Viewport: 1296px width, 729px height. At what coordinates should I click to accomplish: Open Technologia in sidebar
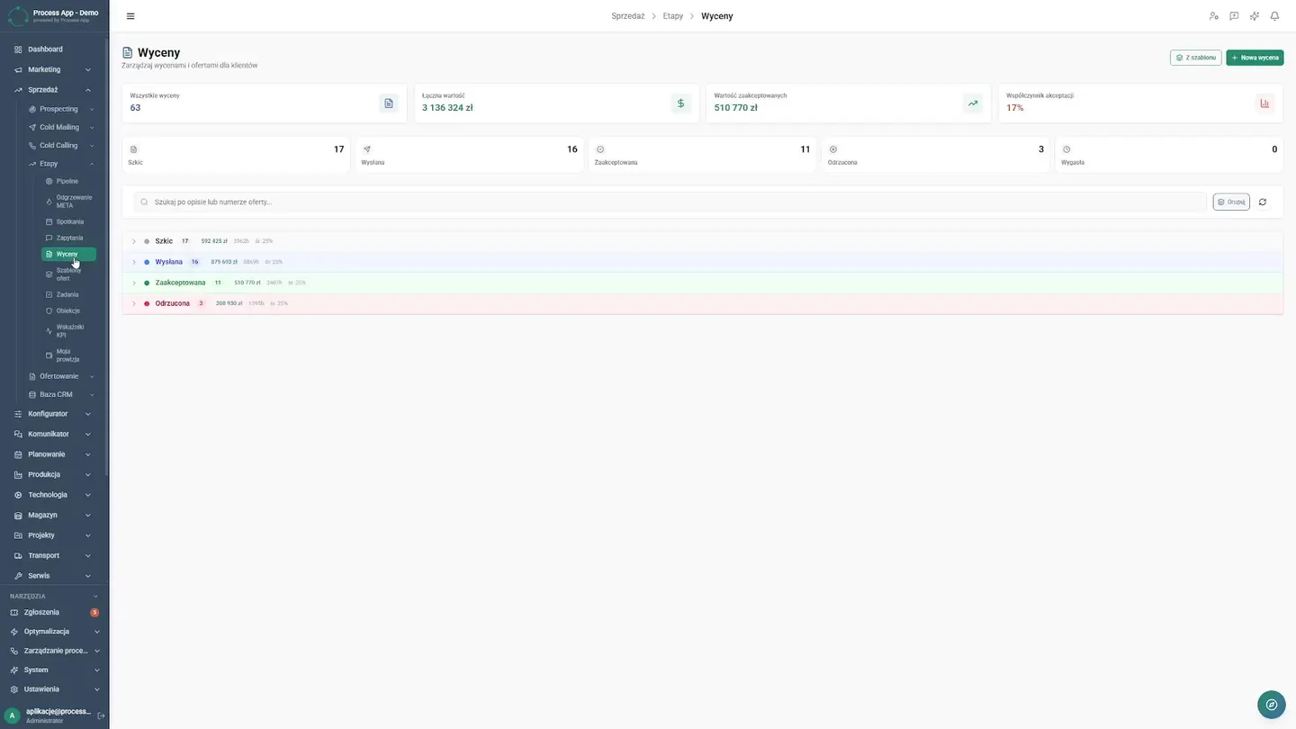point(54,495)
